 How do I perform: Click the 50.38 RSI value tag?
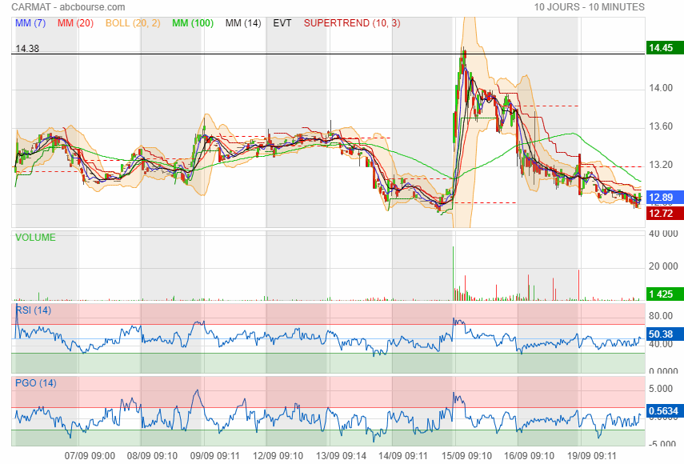[x=663, y=334]
